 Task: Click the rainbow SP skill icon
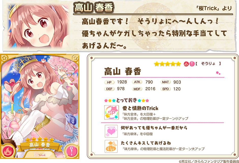pos(111,112)
